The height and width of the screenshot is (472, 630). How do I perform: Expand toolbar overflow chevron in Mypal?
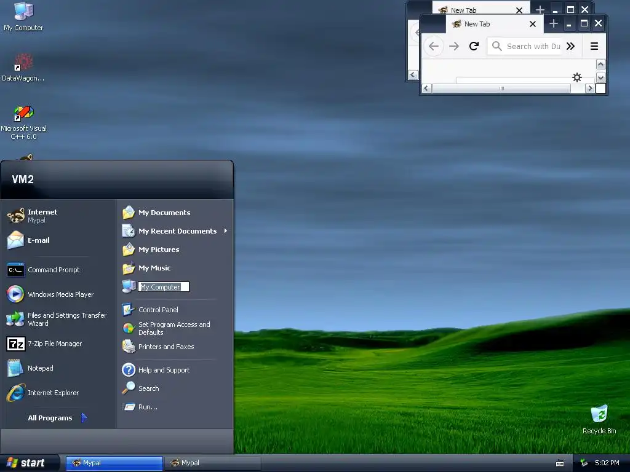(x=570, y=46)
